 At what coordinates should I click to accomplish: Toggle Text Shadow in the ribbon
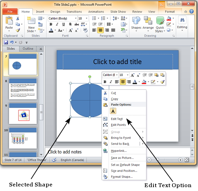70,24
